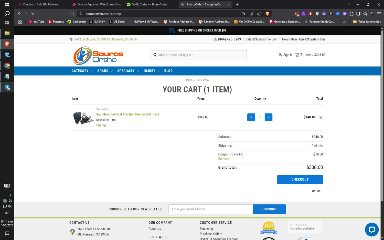
Task: Open the Windows search magnifier on taskbar
Action: [x=7, y=14]
